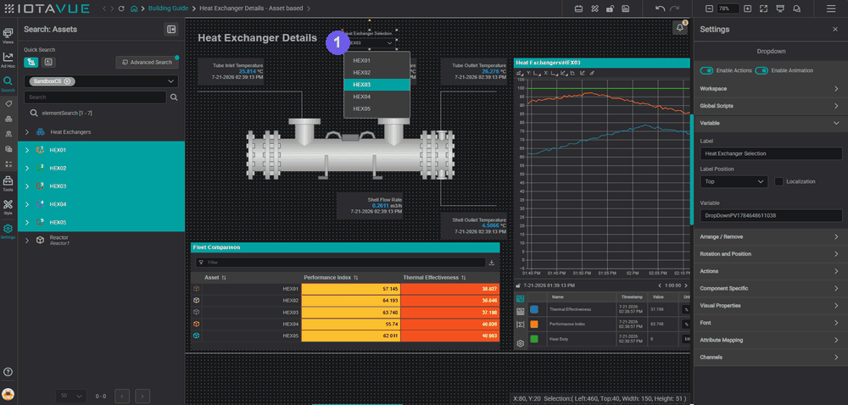Open the Tools sidebar panel
This screenshot has width=848, height=405.
(8, 184)
